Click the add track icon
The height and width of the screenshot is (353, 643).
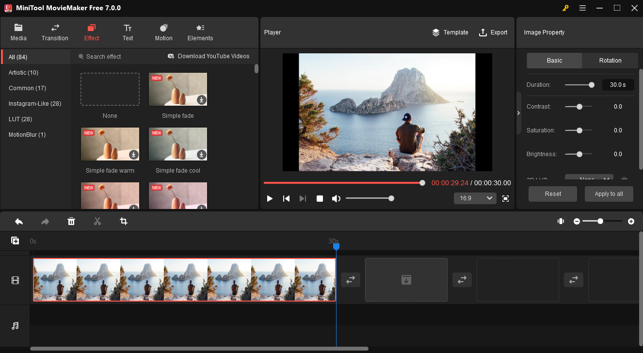15,241
